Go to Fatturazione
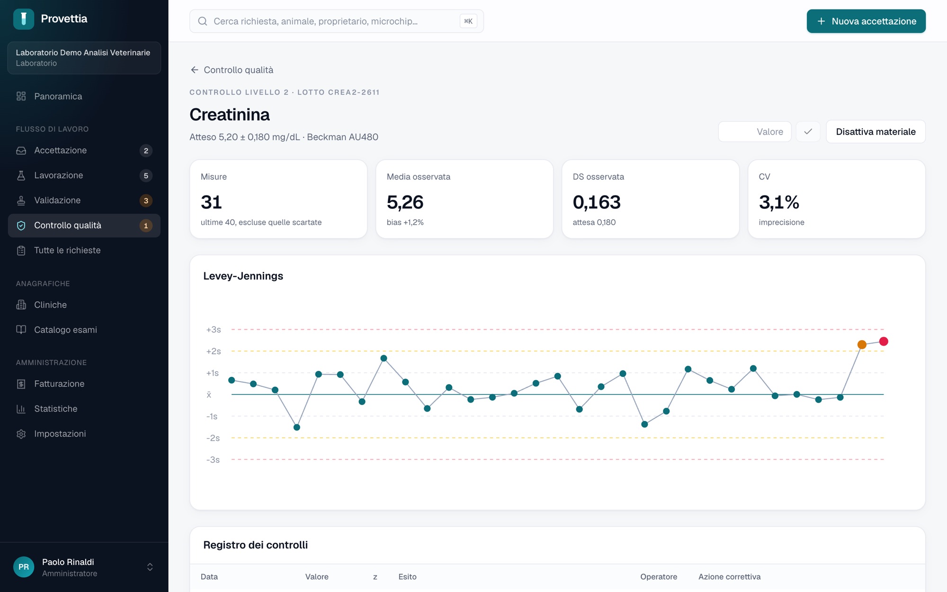Viewport: 947px width, 592px height. pyautogui.click(x=84, y=384)
